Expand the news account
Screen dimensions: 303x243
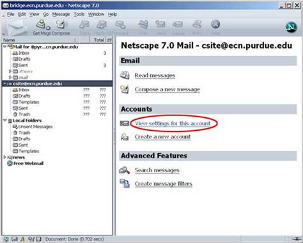coord(4,157)
